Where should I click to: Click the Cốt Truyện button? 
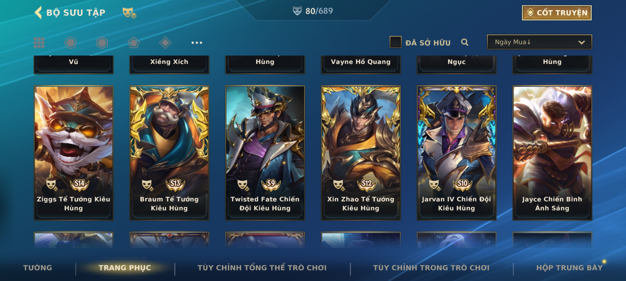coord(557,13)
